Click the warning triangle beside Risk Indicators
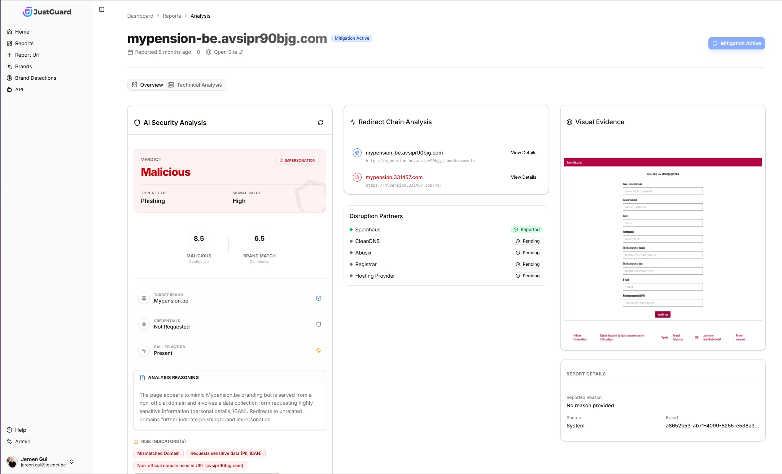This screenshot has width=782, height=474. (136, 441)
